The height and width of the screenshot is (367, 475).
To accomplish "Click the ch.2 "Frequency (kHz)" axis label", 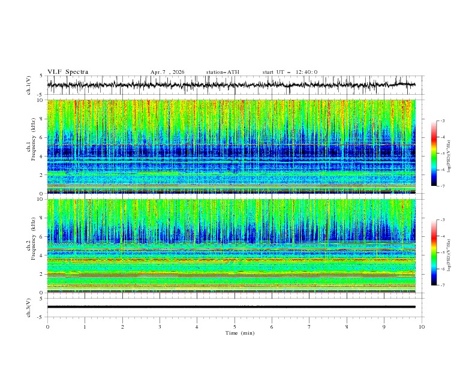I will pos(33,239).
